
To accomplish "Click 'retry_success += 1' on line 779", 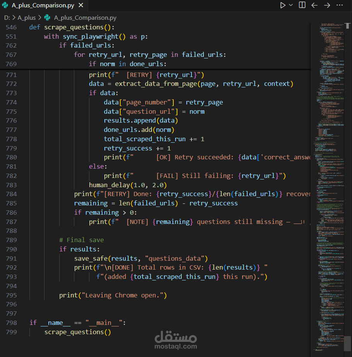I will [x=137, y=149].
